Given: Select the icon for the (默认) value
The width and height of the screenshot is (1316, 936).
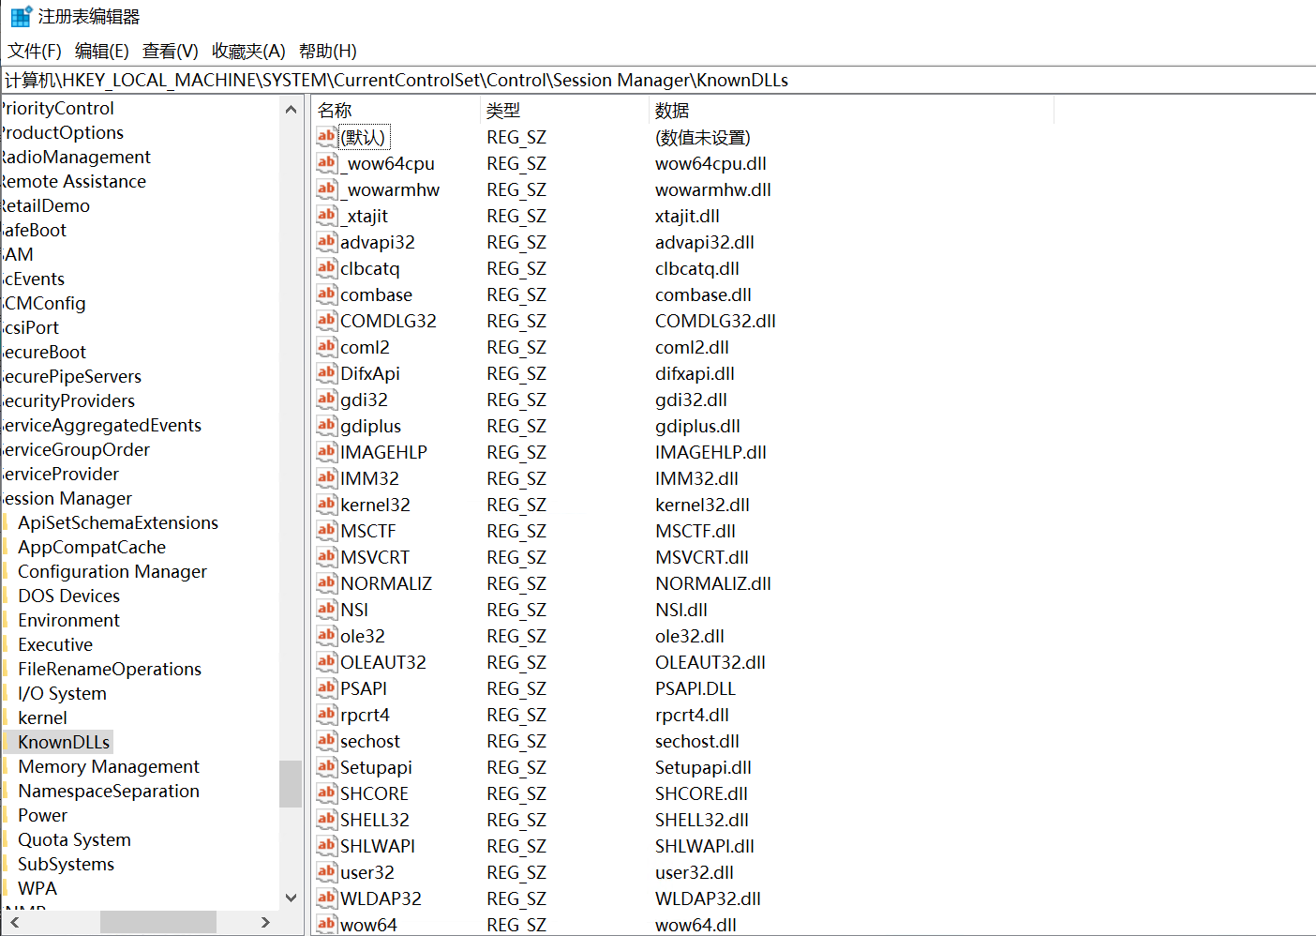Looking at the screenshot, I should 325,137.
